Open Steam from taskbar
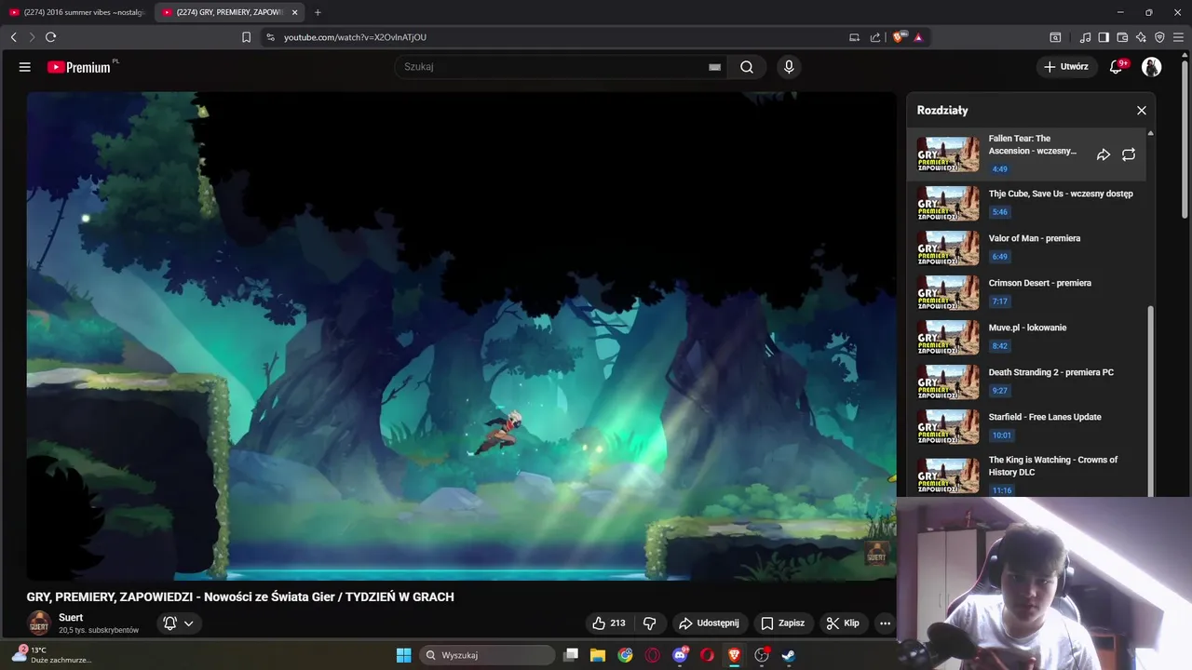This screenshot has height=670, width=1192. [x=788, y=655]
